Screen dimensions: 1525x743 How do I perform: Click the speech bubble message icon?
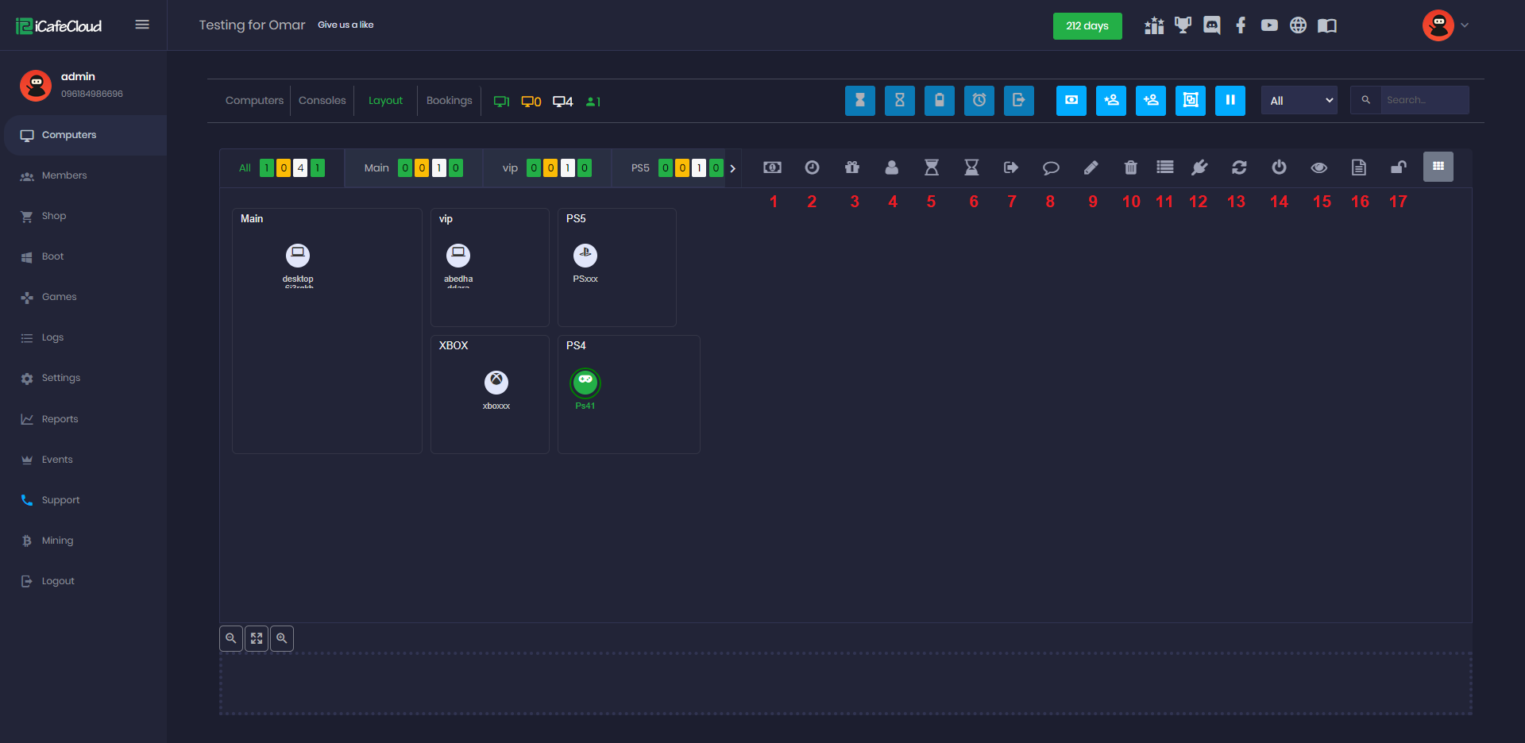(x=1051, y=167)
